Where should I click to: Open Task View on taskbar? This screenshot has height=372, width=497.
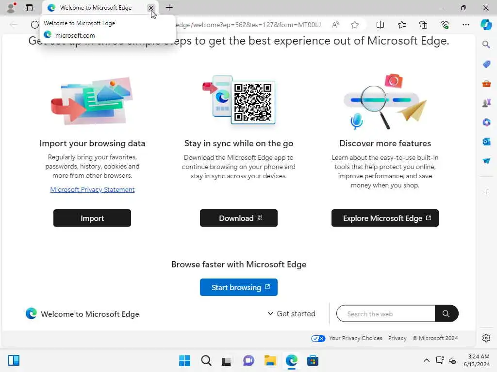coord(226,360)
